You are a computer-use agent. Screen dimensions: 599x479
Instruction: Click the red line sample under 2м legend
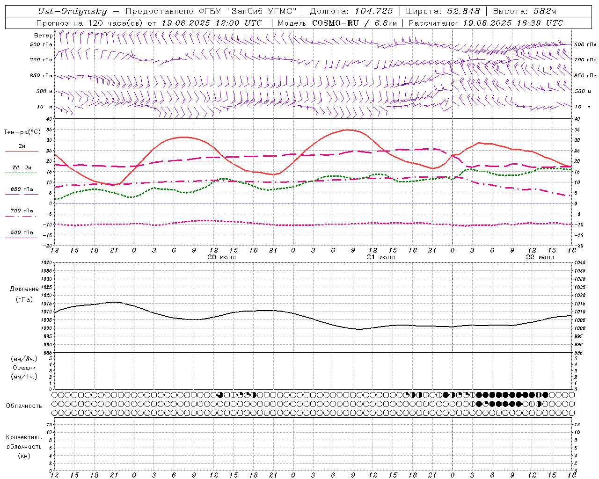[22, 152]
